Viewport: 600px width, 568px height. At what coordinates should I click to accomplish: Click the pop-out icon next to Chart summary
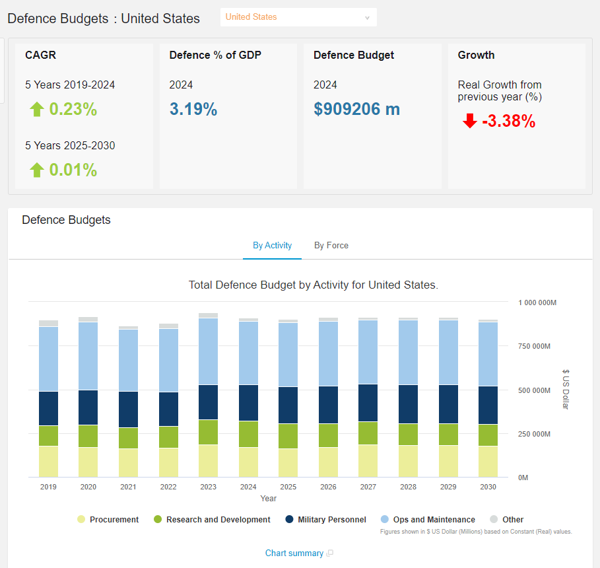click(330, 553)
